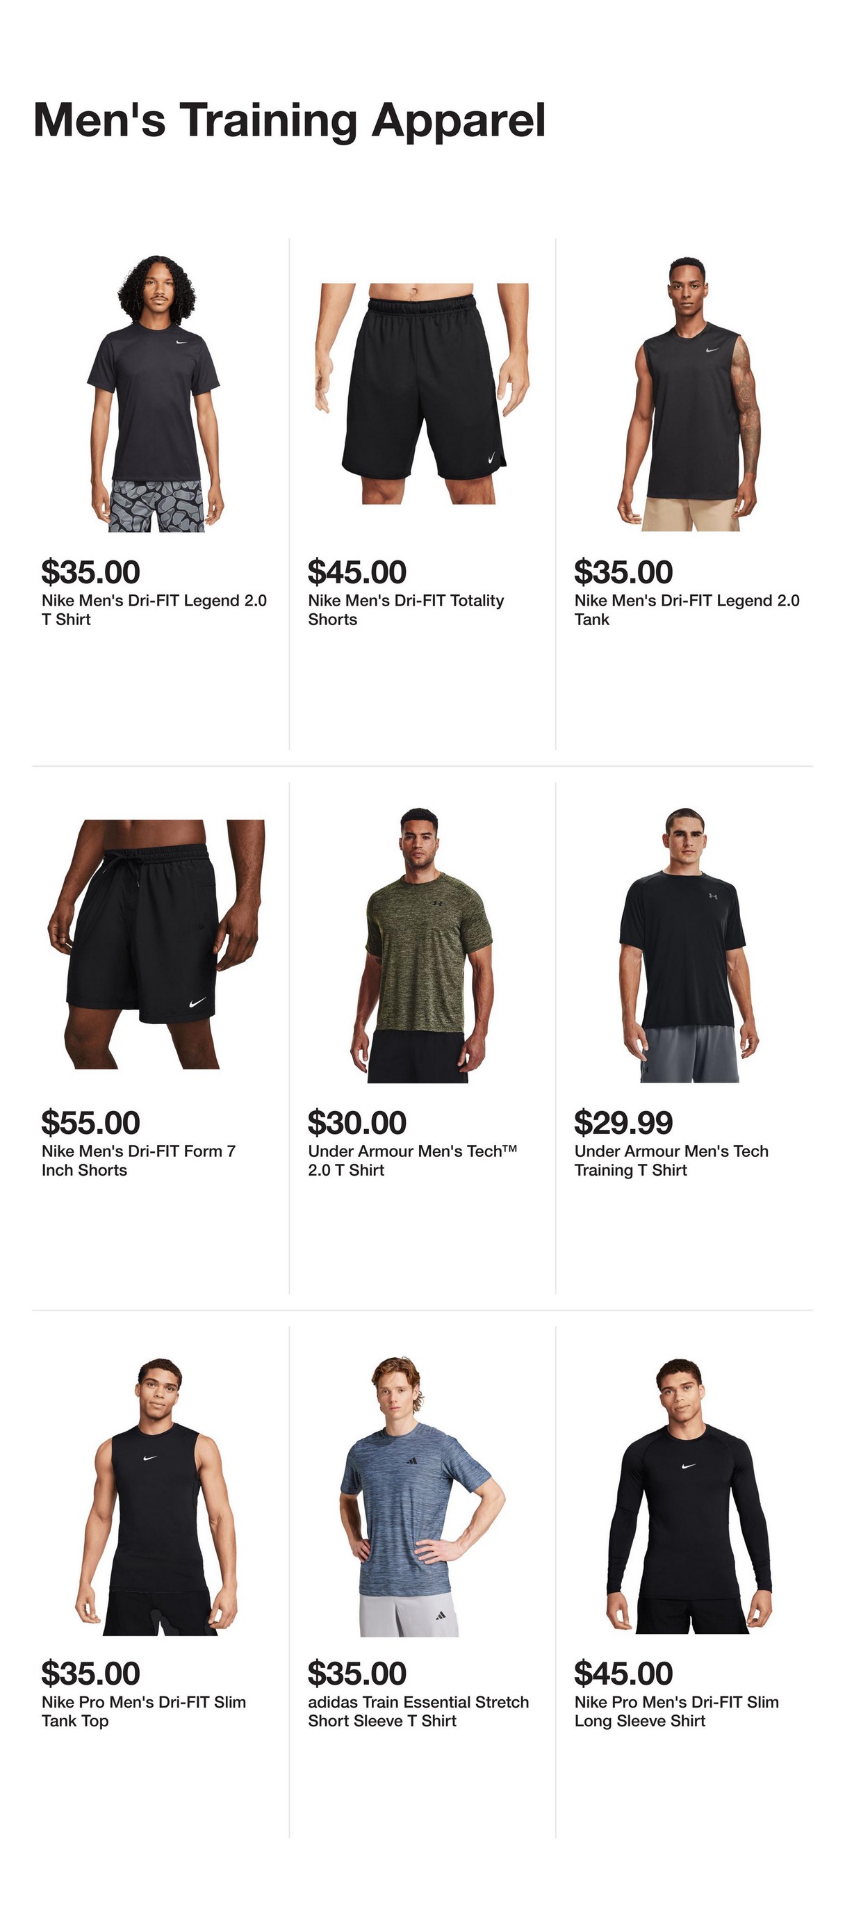Image resolution: width=845 pixels, height=1912 pixels.
Task: Open Nike Dri-FIT Legend 2.0 T Shirt image
Action: click(156, 394)
